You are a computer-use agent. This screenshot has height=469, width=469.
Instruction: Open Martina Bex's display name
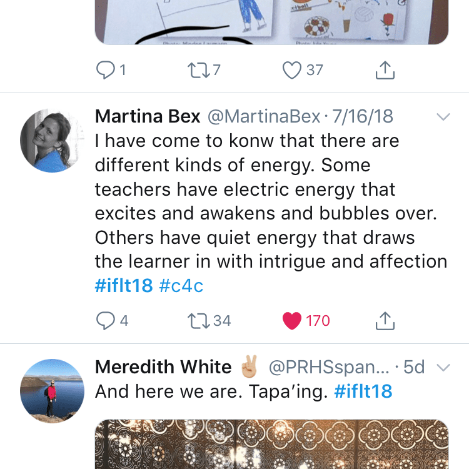pos(148,116)
